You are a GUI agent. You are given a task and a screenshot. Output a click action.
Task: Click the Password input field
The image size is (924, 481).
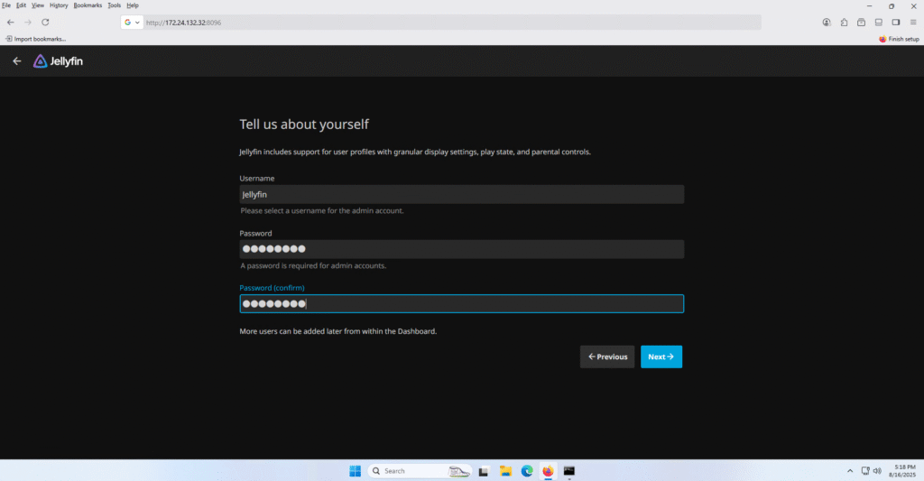tap(461, 249)
